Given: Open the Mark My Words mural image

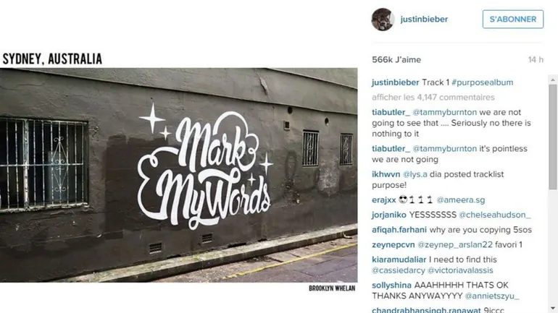Looking at the screenshot, I should pos(179,175).
